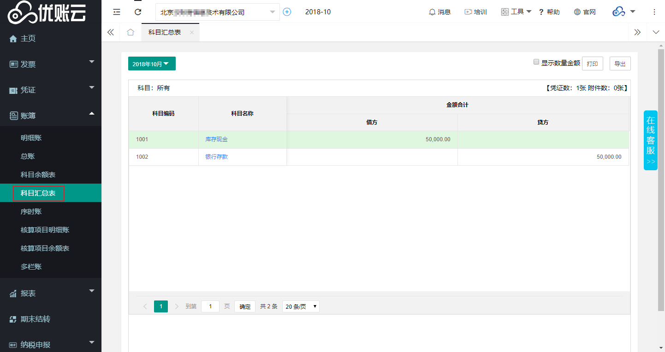Open the 帮助 help link
Viewport: 665px width, 352px height.
[x=549, y=12]
